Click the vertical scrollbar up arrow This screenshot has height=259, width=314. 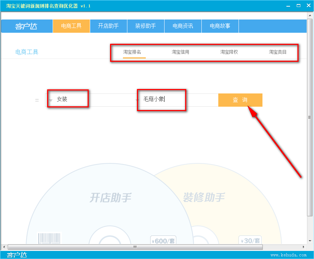[310, 15]
